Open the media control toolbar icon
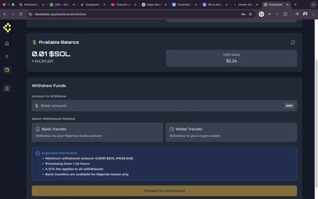The image size is (318, 199). (297, 14)
